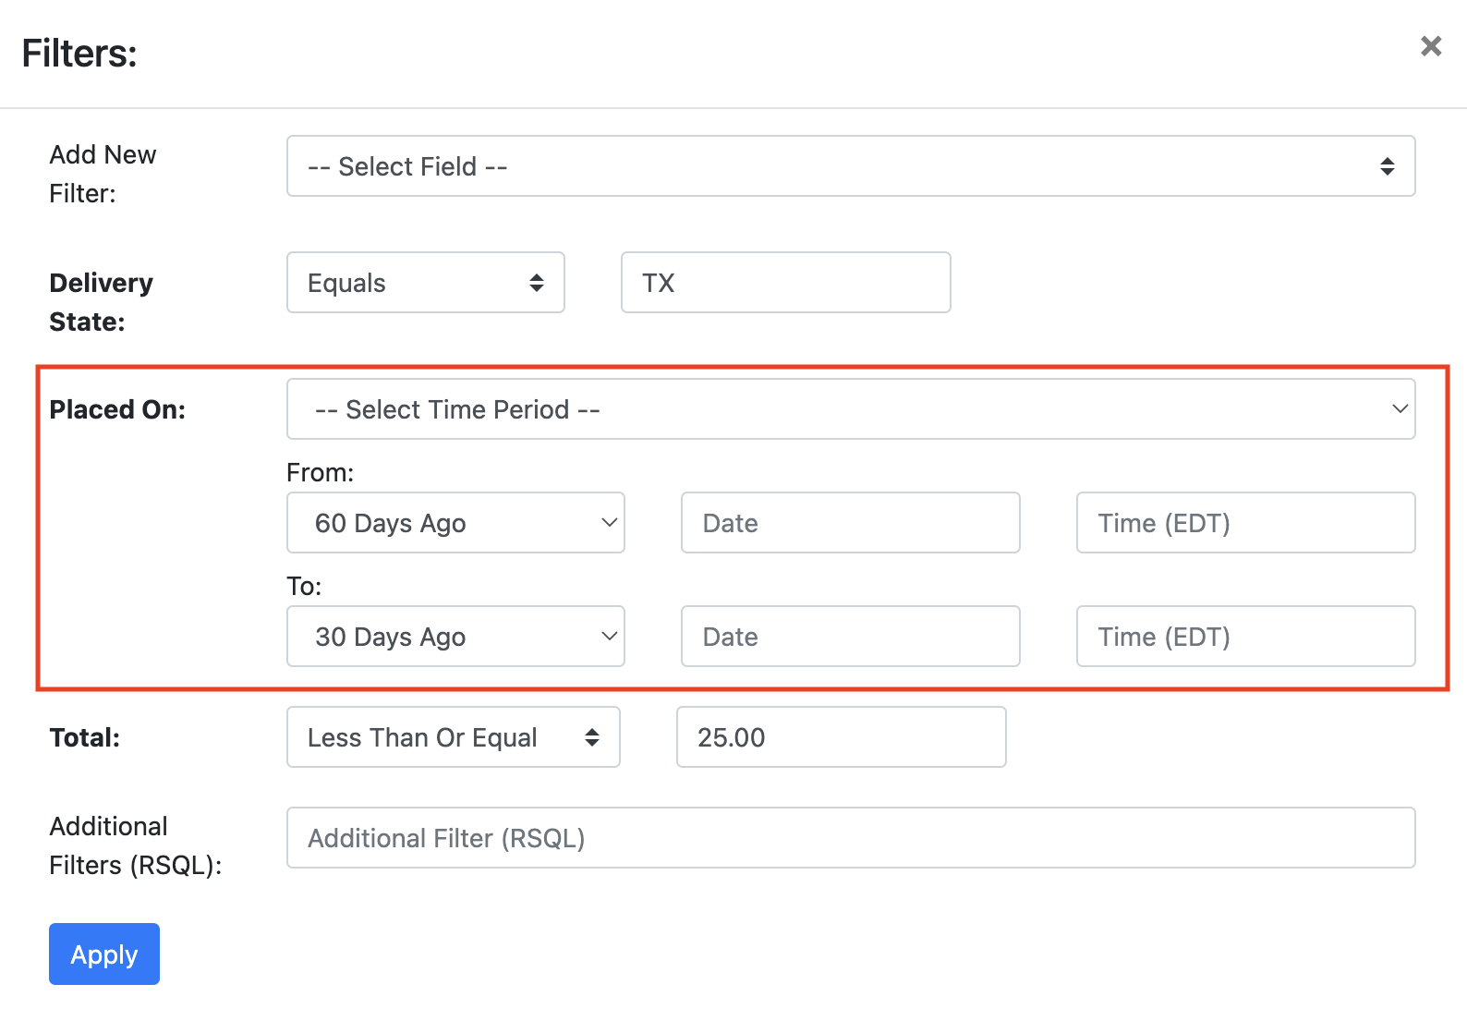The image size is (1467, 1033).
Task: Close the Filters dialog
Action: coord(1431,46)
